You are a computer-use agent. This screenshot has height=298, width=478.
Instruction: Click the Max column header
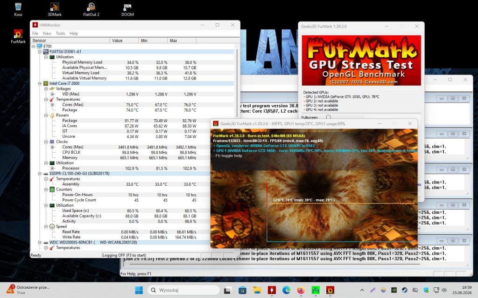[x=182, y=41]
